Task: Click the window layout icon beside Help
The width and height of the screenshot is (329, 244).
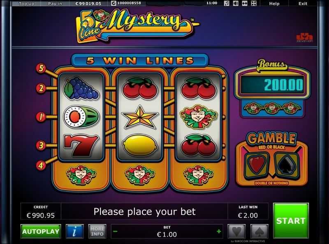Action: click(x=254, y=3)
